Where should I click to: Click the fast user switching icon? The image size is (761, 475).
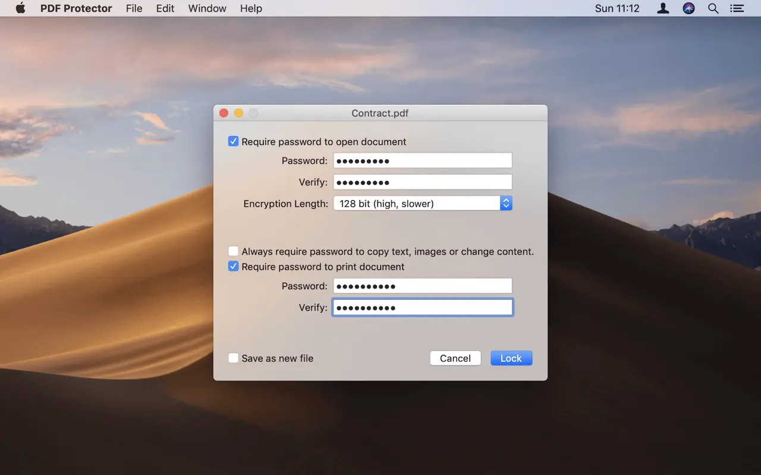pyautogui.click(x=662, y=8)
